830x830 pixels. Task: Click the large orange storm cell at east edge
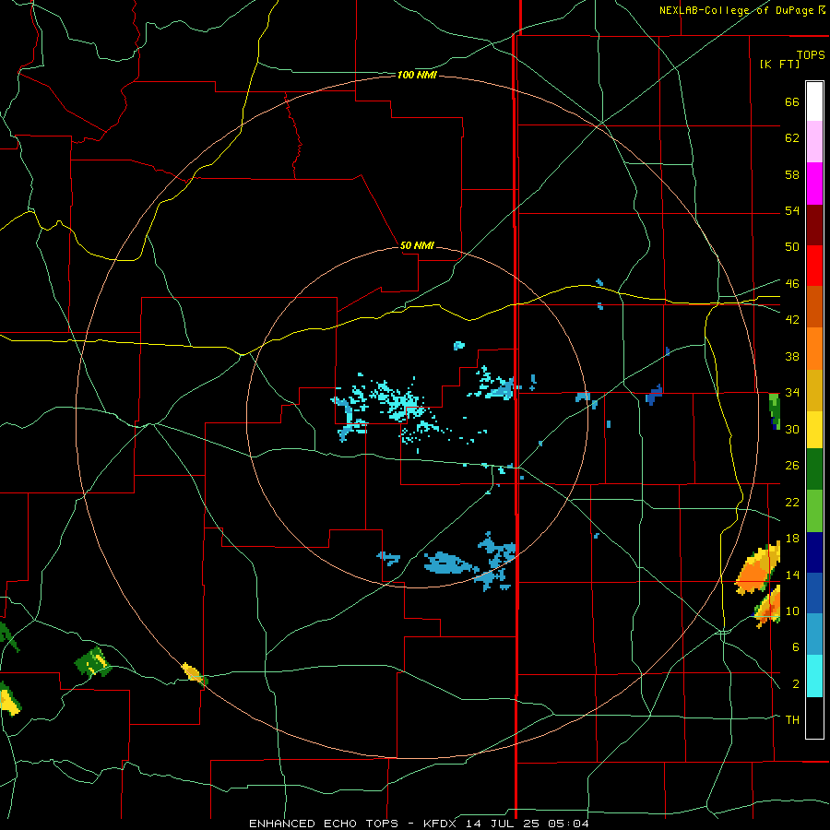click(757, 569)
